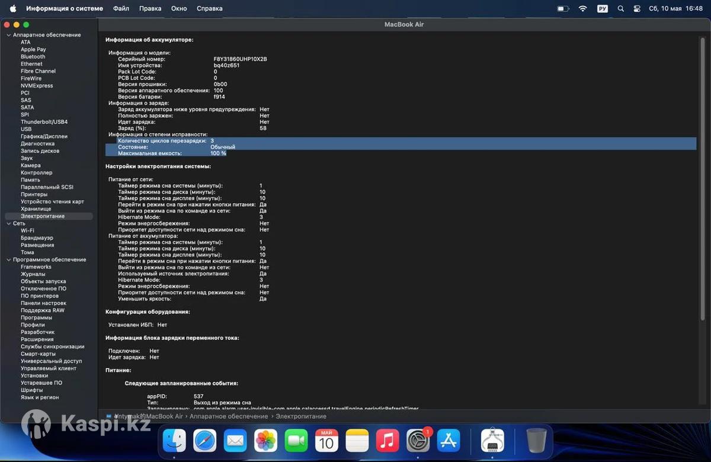Open Spotlight search magnifier
711x462 pixels.
620,9
